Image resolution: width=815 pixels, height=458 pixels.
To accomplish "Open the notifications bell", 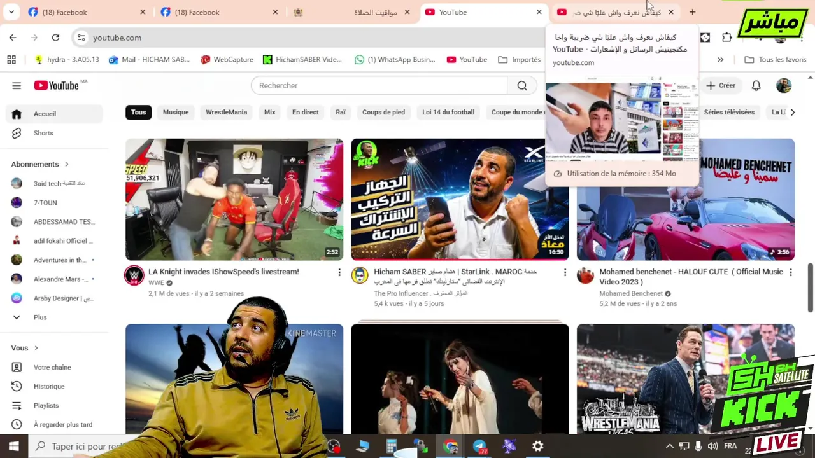I will (x=756, y=85).
